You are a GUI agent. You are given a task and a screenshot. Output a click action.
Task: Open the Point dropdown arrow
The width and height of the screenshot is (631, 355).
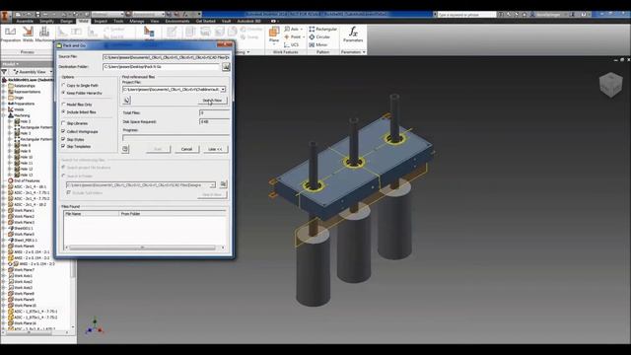[304, 36]
